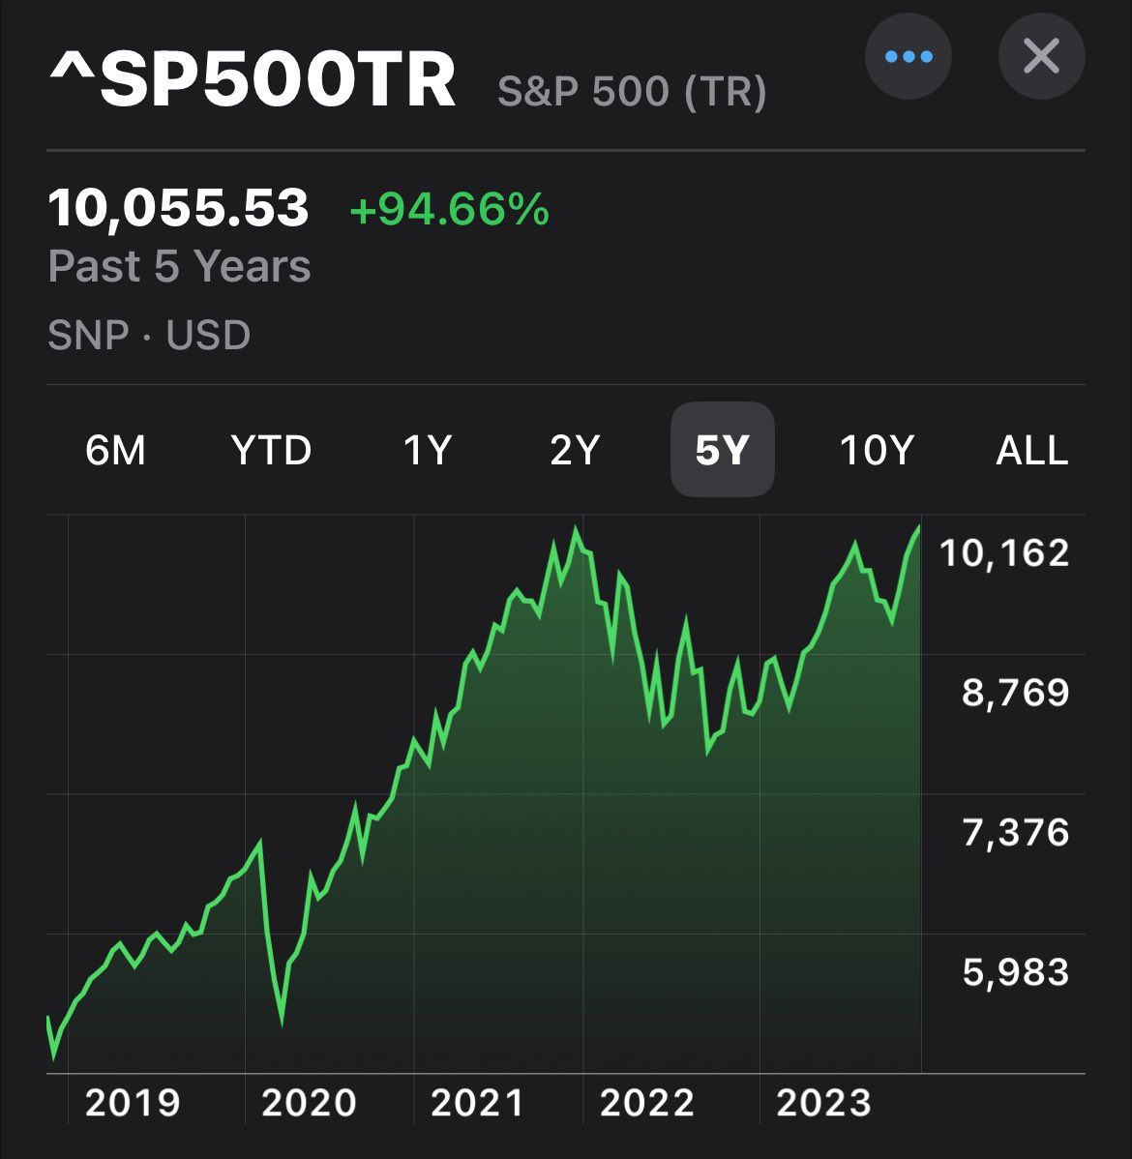
Task: Open the more options ellipsis menu
Action: pyautogui.click(x=909, y=57)
